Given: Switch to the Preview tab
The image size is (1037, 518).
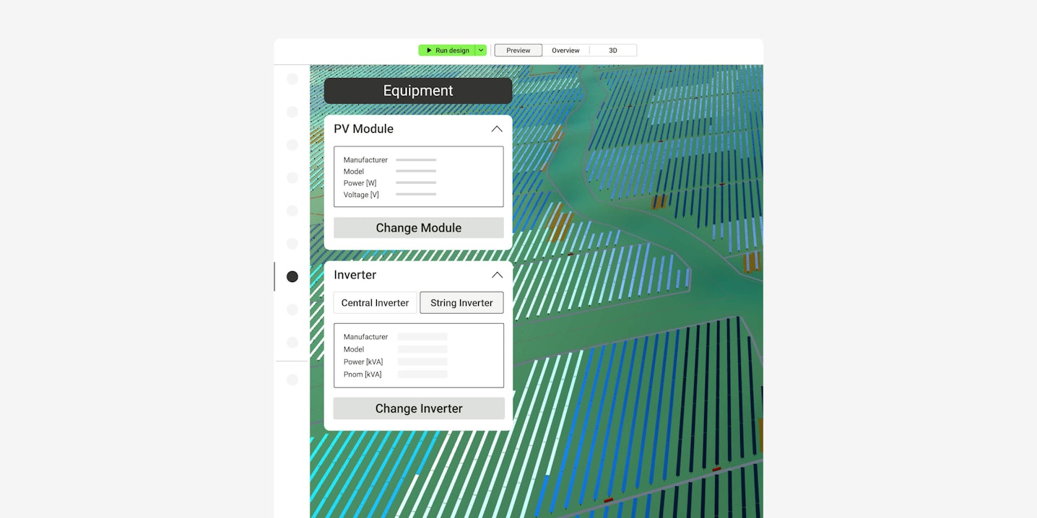Looking at the screenshot, I should (x=518, y=51).
